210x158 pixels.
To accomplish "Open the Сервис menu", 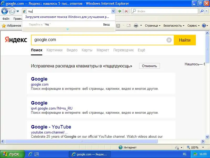I will [x=193, y=26].
